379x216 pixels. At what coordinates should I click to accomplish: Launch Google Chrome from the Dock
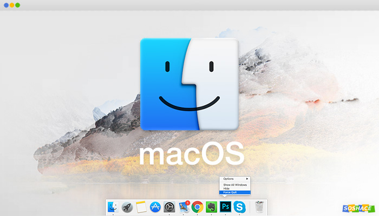pyautogui.click(x=197, y=207)
